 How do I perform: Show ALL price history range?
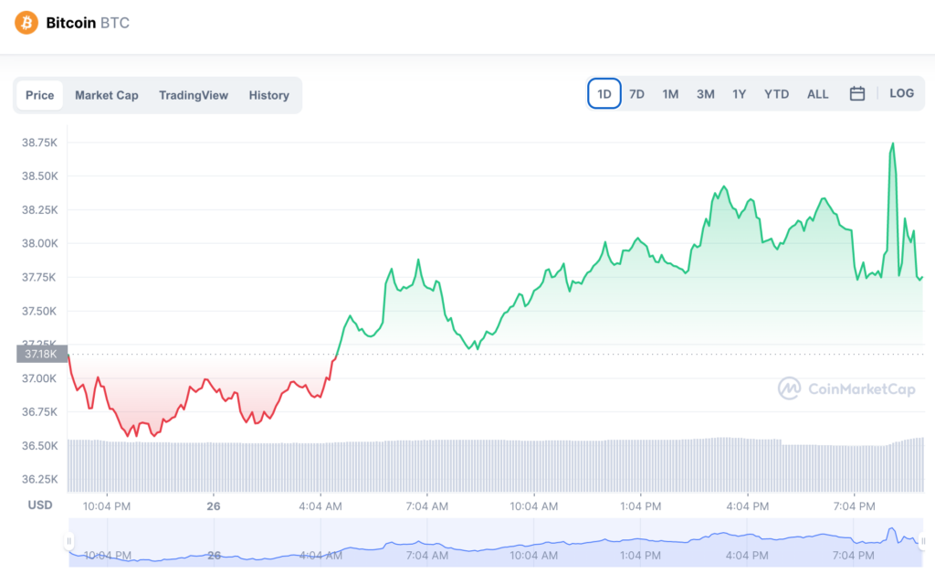[x=817, y=93]
